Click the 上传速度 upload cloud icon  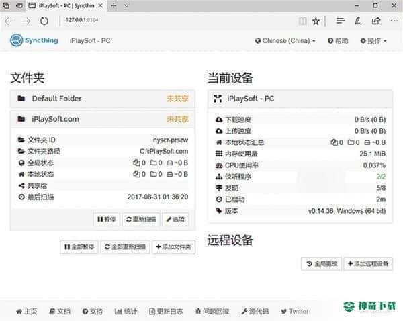tap(219, 131)
